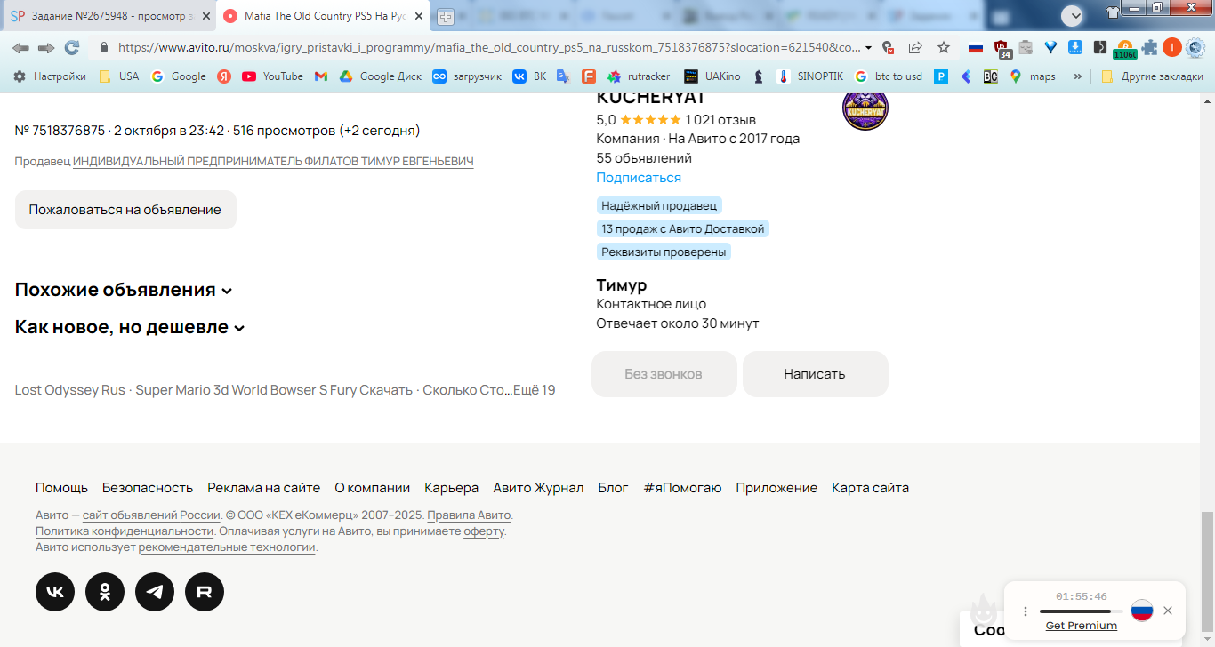This screenshot has width=1215, height=647.
Task: Close the timer widget with the X
Action: coord(1168,611)
